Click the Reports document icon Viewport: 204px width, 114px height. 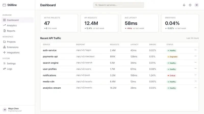point(4,31)
